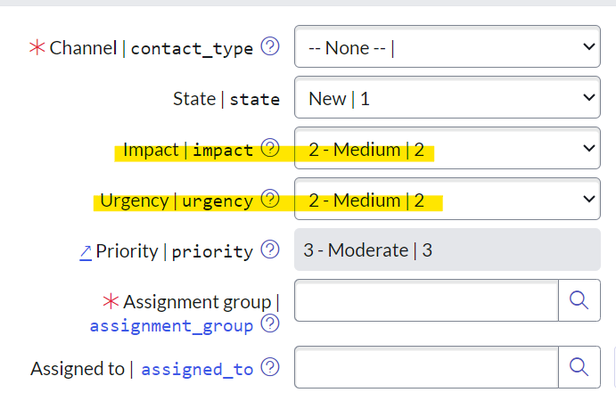
Task: Open the Assigned to lookup magnifier
Action: [579, 366]
